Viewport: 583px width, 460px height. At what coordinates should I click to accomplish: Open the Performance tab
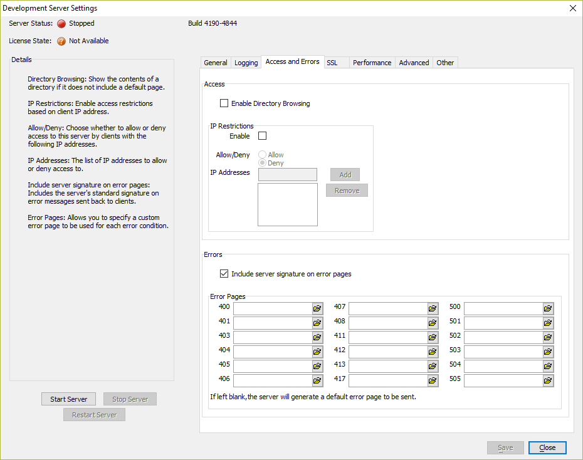click(x=372, y=63)
